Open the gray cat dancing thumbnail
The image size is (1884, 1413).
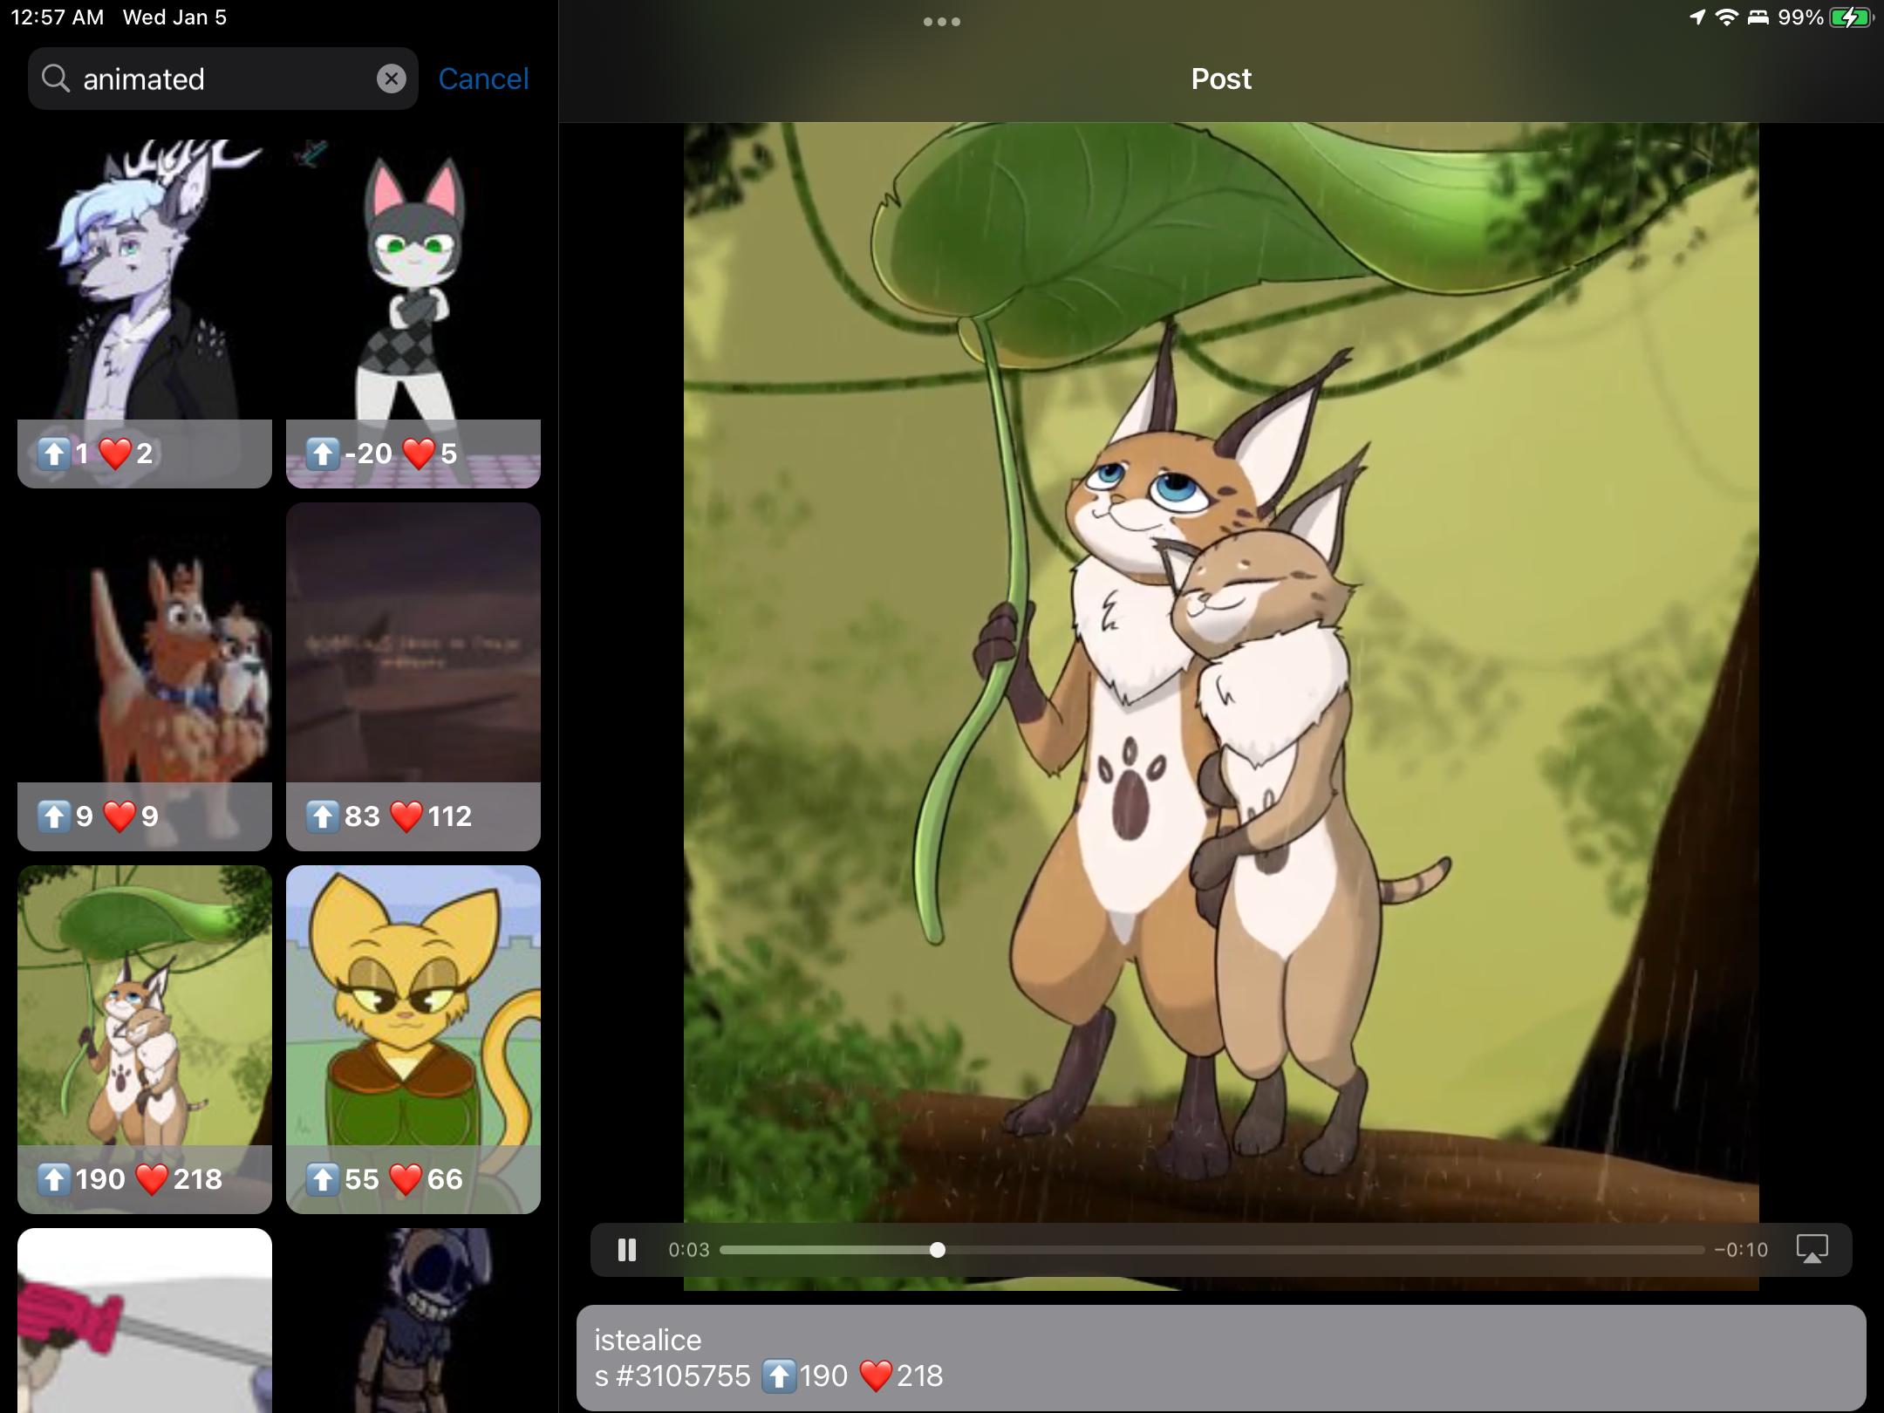point(413,288)
